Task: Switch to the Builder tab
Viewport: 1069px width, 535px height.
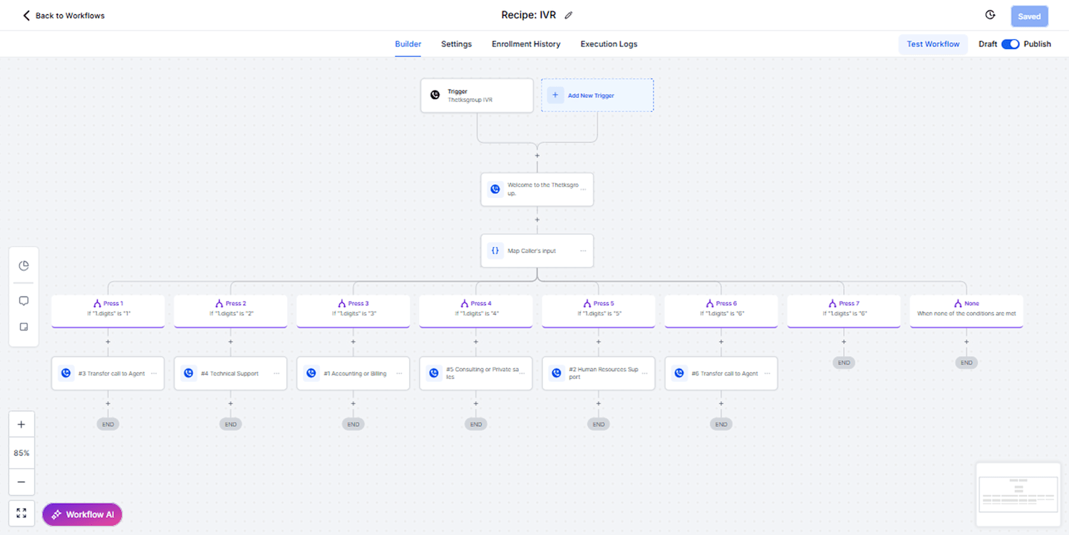Action: pyautogui.click(x=408, y=44)
